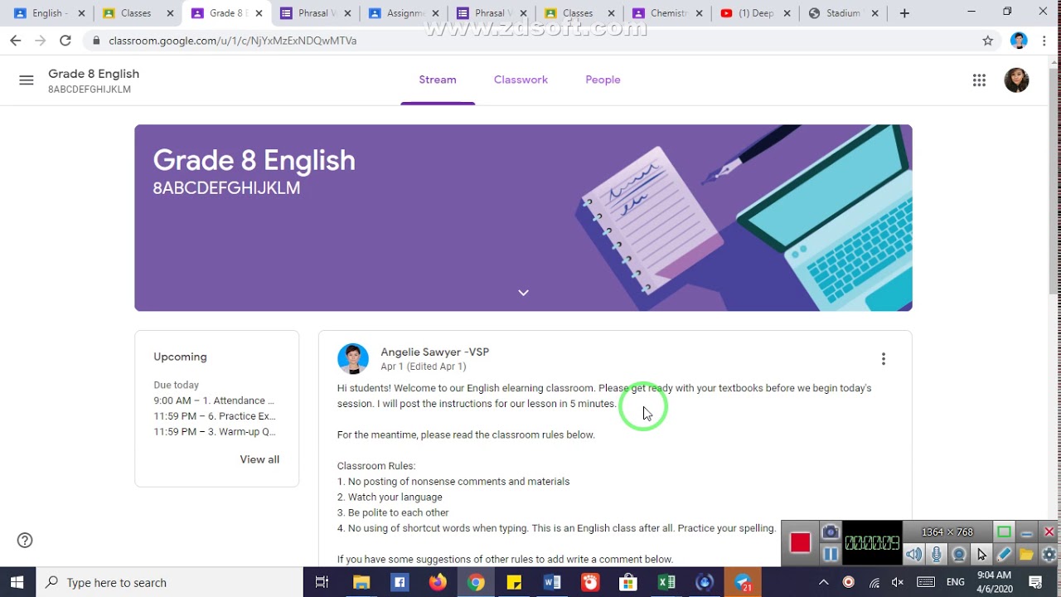Toggle speaker audio capture in the recorder
This screenshot has width=1061, height=597.
[x=913, y=554]
